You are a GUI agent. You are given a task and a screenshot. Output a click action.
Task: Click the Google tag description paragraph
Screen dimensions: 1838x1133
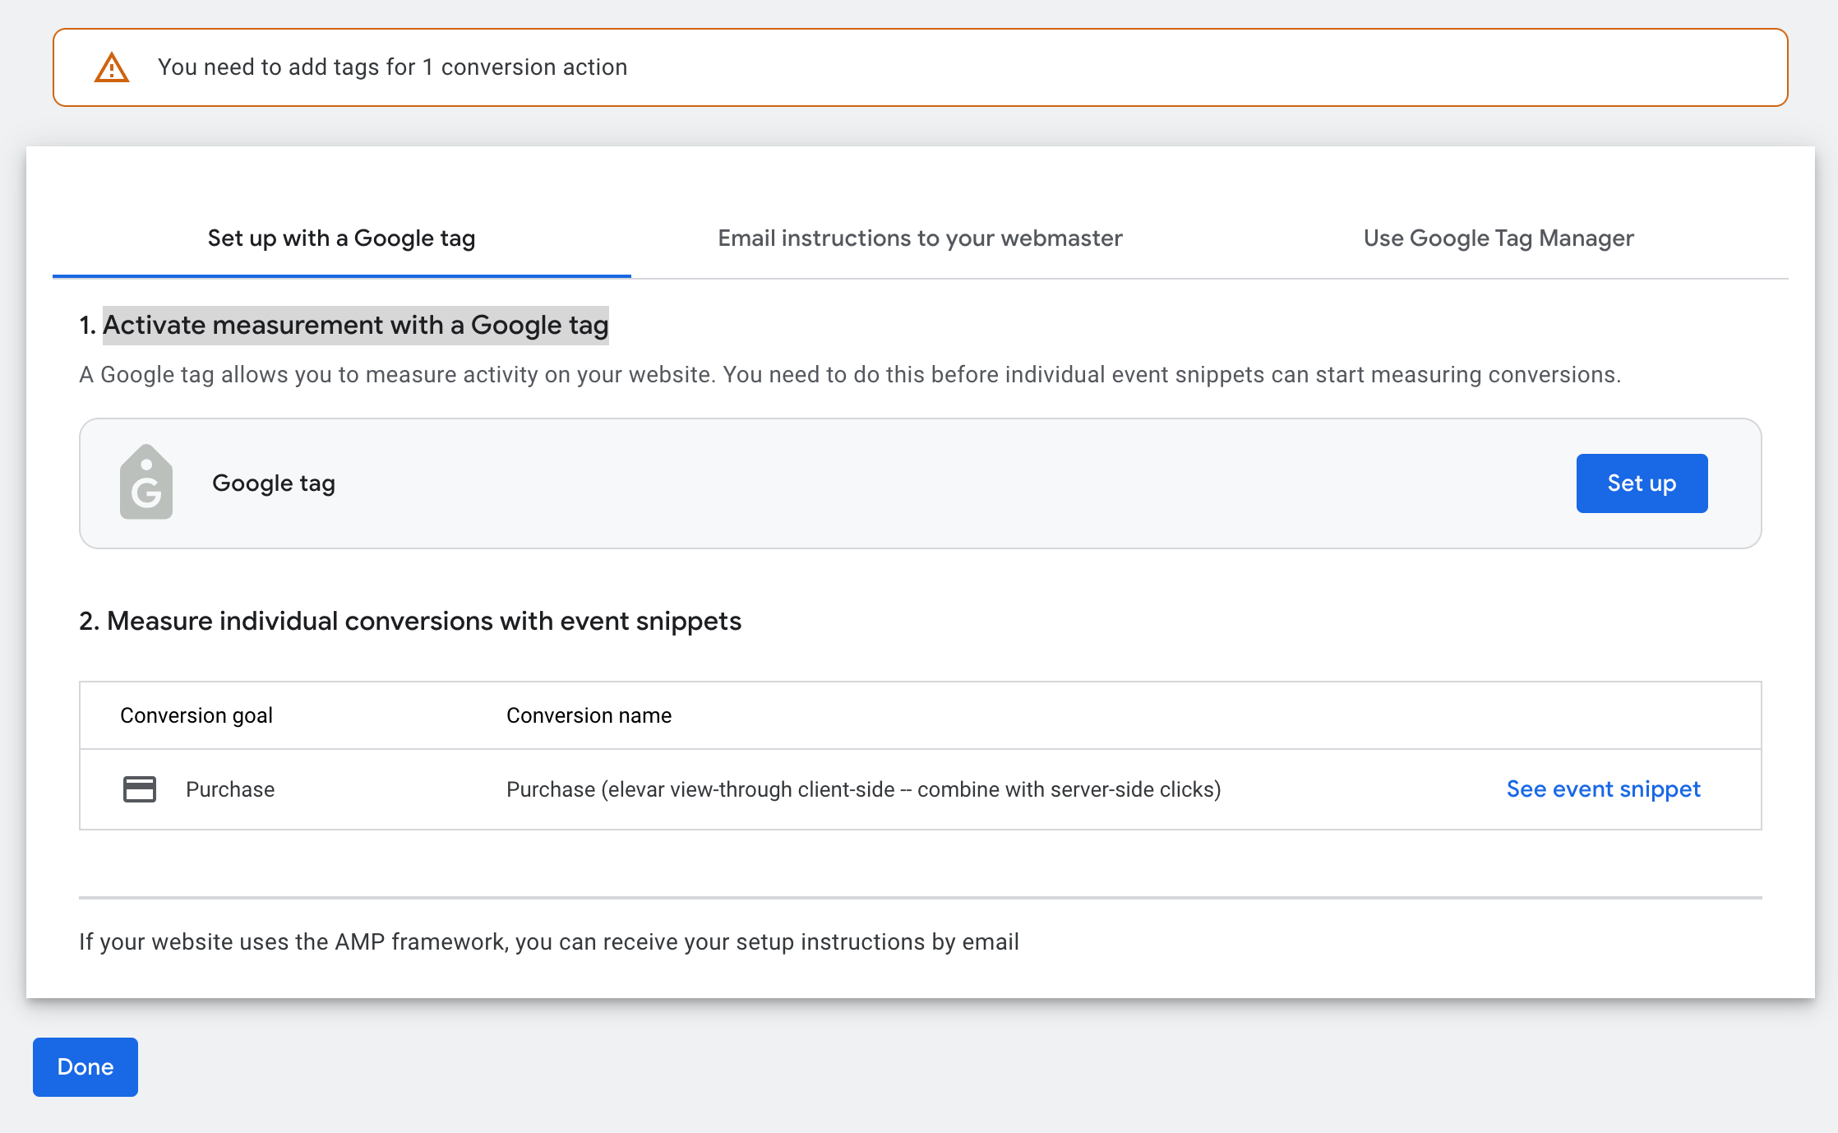[x=849, y=375]
